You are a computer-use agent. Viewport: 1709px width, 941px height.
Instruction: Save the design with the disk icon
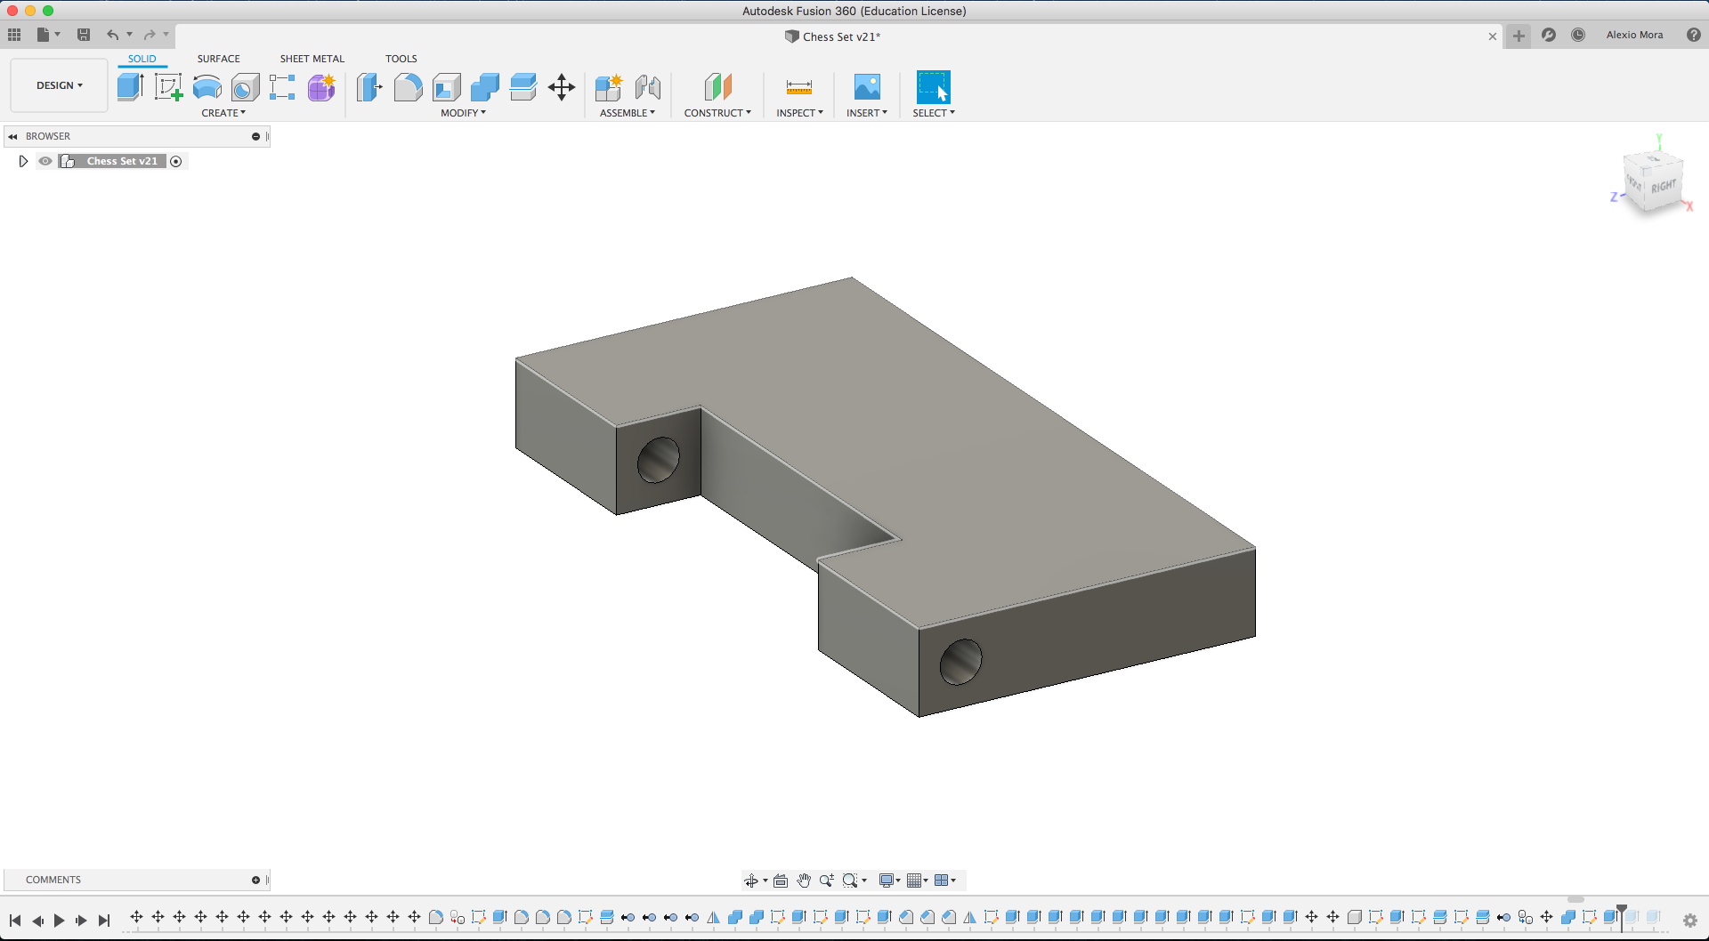click(x=84, y=35)
